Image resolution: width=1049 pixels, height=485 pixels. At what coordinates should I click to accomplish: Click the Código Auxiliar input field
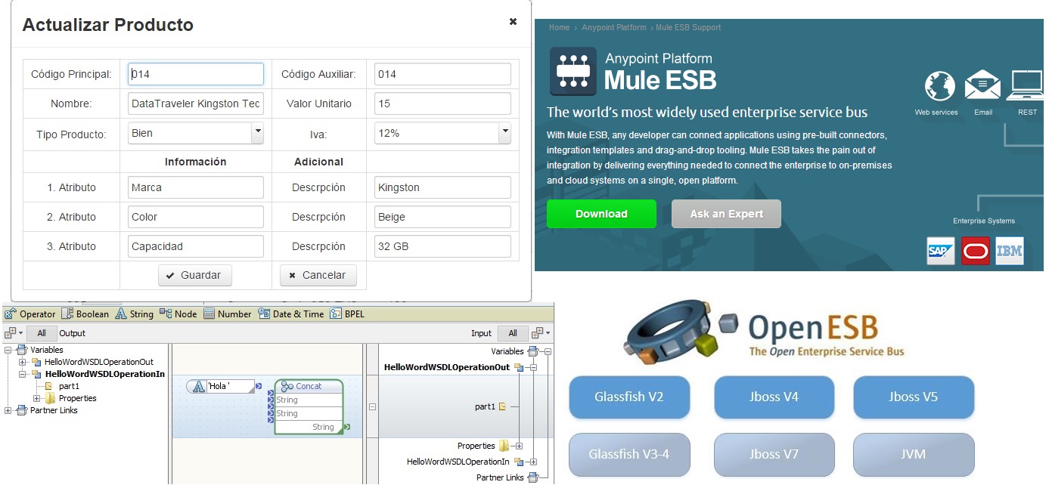pos(442,74)
